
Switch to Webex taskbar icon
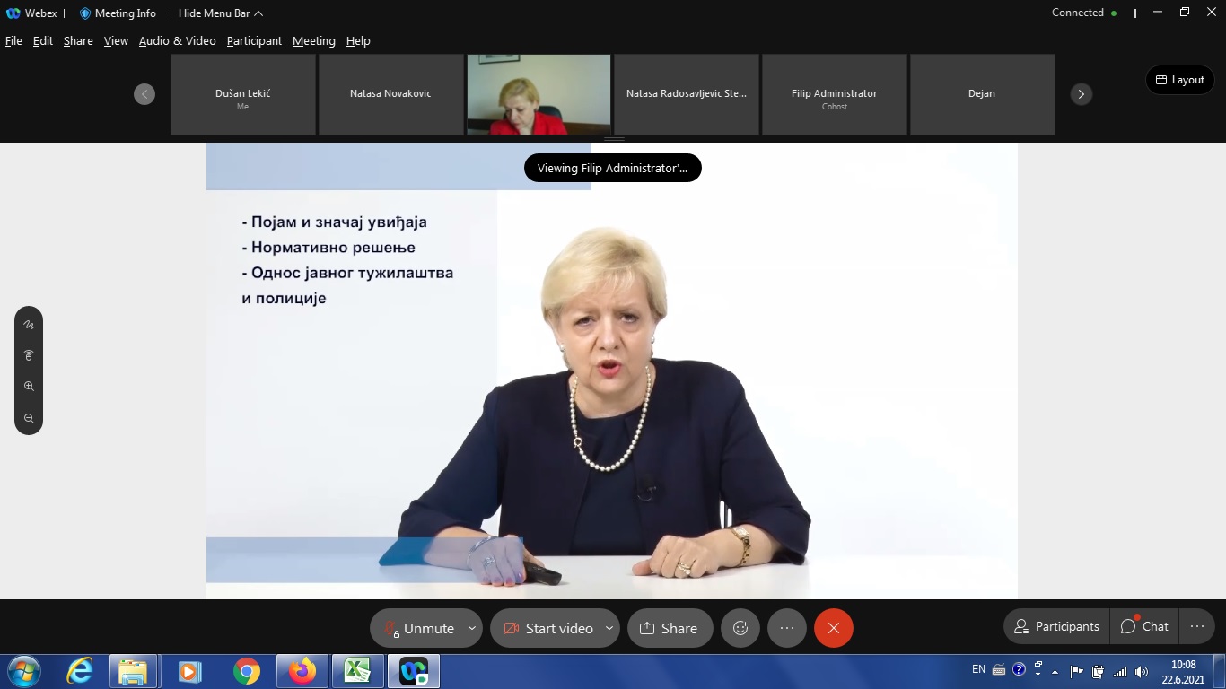pos(414,671)
